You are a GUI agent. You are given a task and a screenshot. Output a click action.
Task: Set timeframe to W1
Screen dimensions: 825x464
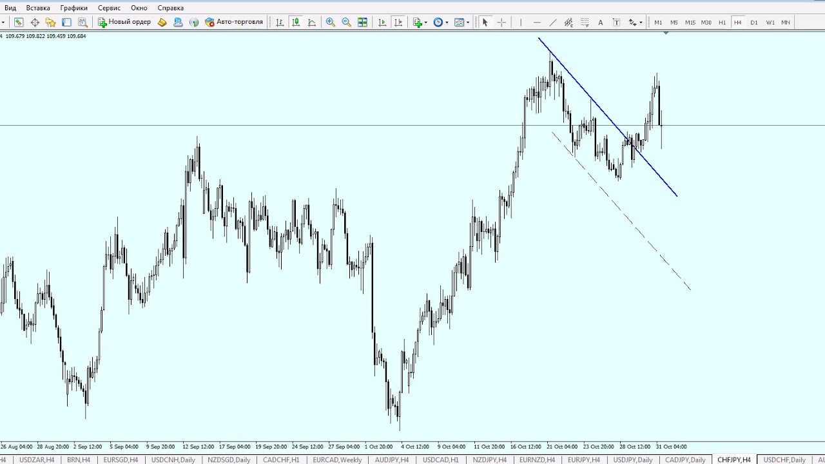[770, 22]
